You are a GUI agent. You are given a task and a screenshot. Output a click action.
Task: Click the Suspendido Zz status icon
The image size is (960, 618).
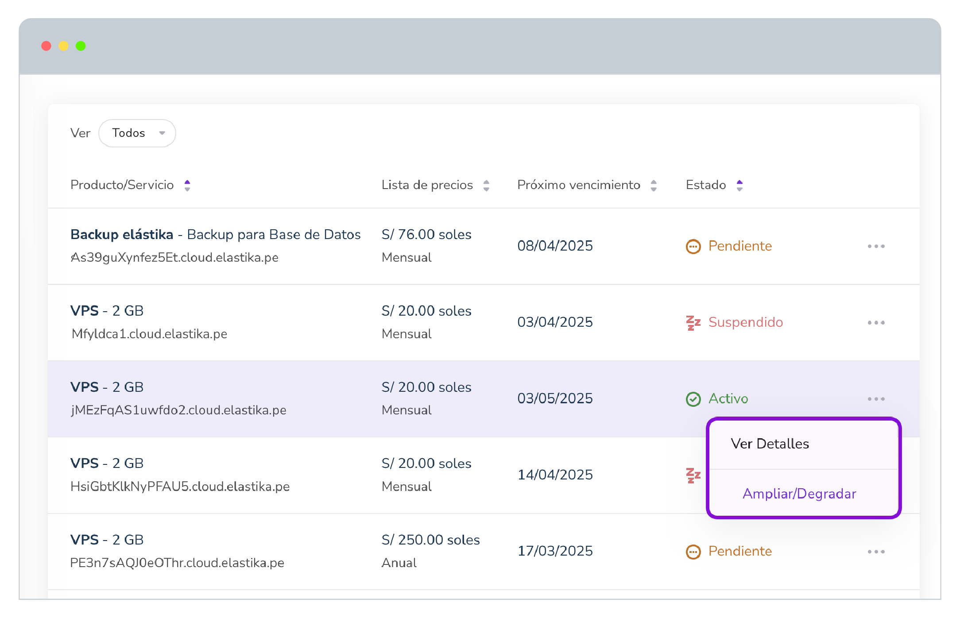click(693, 323)
